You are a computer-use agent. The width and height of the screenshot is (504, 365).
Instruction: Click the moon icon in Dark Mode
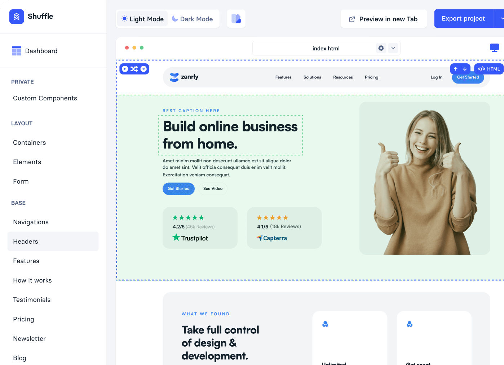(x=175, y=19)
